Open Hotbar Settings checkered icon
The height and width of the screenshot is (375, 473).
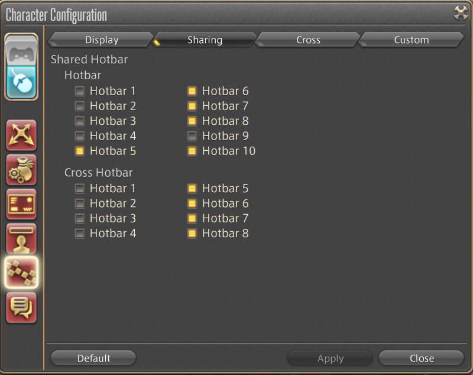[x=21, y=273]
